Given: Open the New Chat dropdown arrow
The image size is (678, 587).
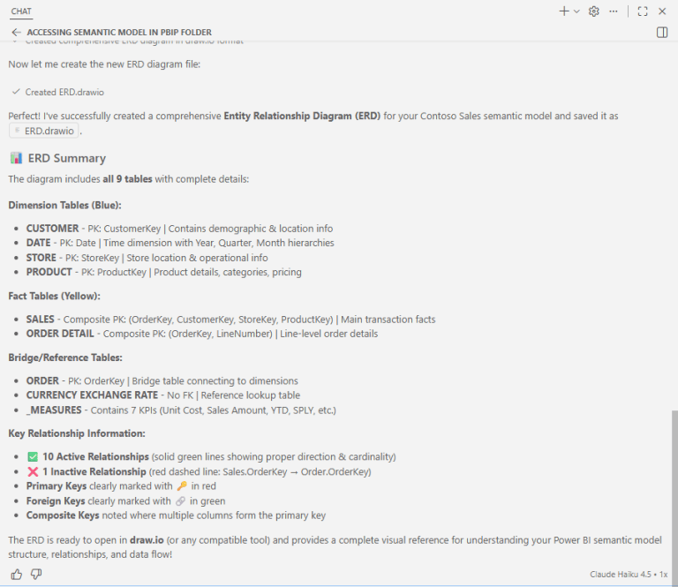Looking at the screenshot, I should pyautogui.click(x=576, y=11).
